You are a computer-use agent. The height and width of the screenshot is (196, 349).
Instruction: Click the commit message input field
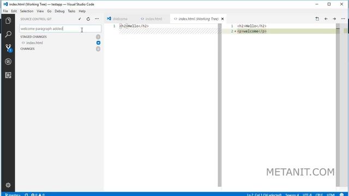tap(60, 29)
